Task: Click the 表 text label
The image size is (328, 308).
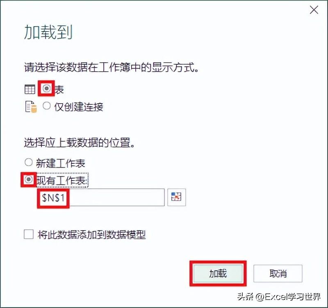Action: pyautogui.click(x=59, y=90)
